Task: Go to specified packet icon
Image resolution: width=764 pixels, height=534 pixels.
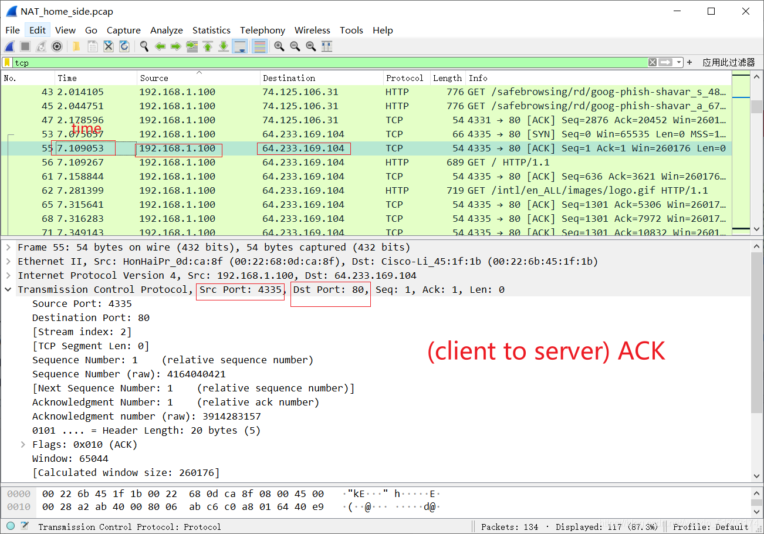Action: point(192,46)
